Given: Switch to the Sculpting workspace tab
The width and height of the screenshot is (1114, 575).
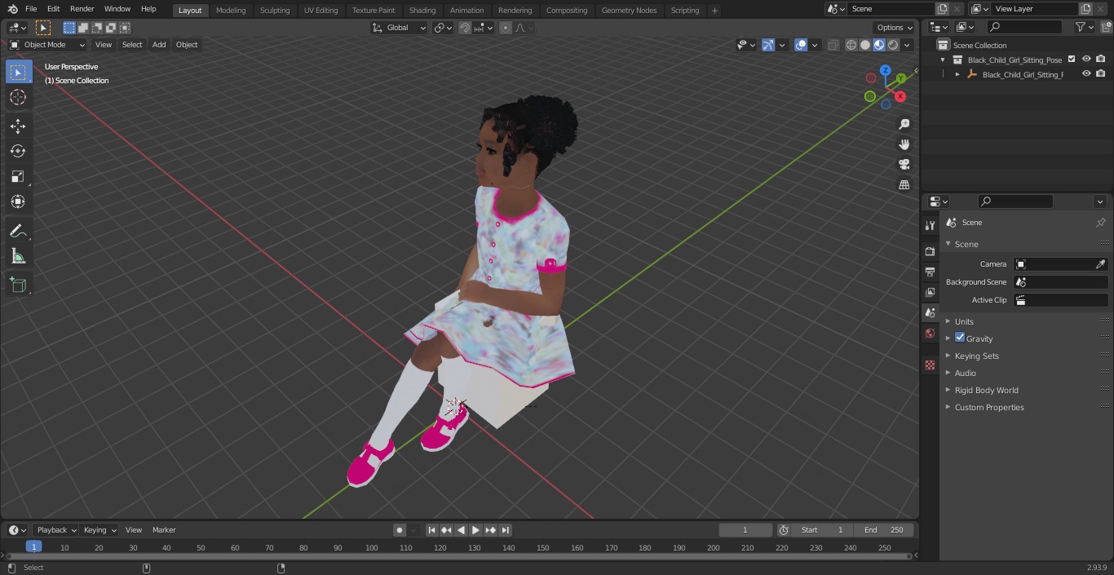Looking at the screenshot, I should pos(275,11).
